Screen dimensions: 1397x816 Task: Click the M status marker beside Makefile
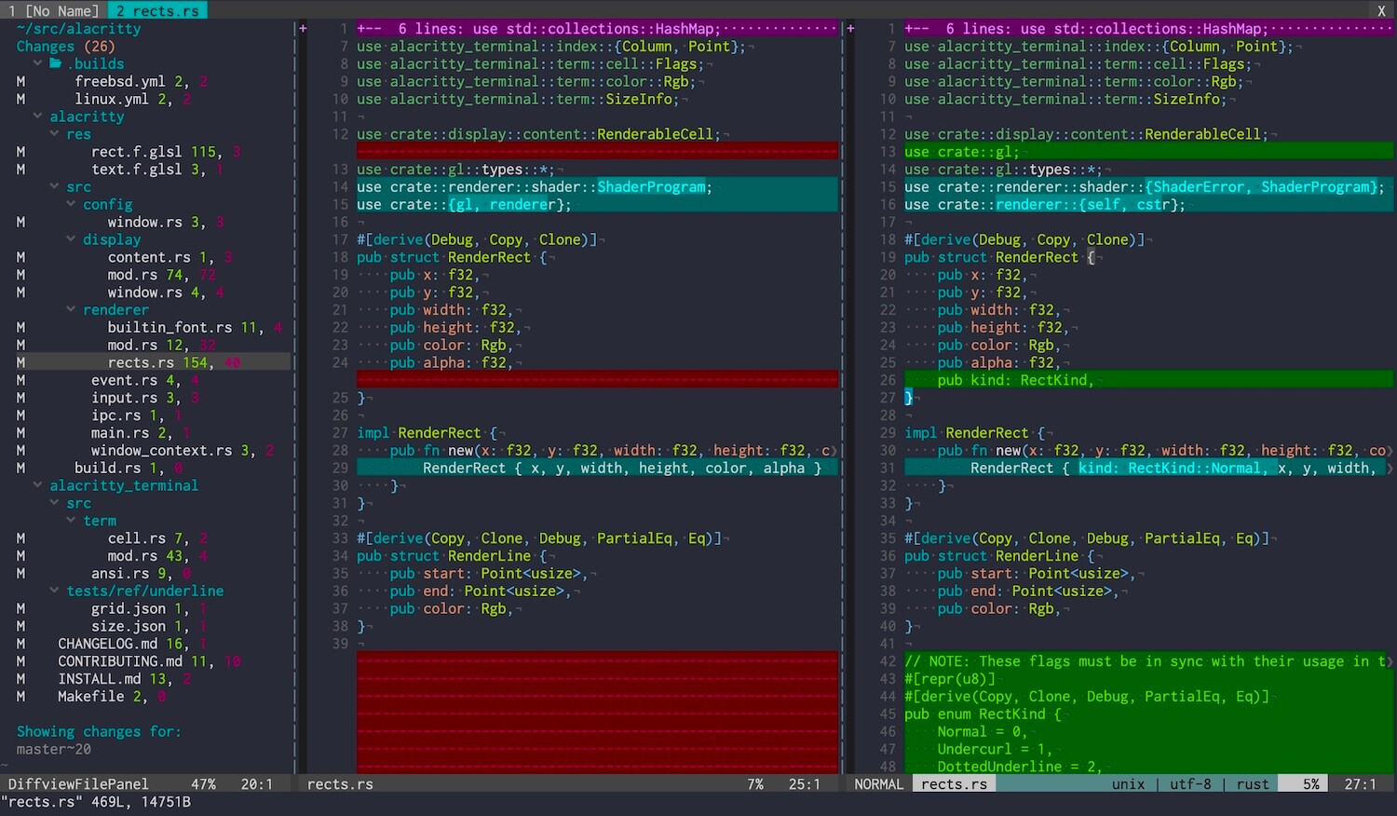pos(20,696)
